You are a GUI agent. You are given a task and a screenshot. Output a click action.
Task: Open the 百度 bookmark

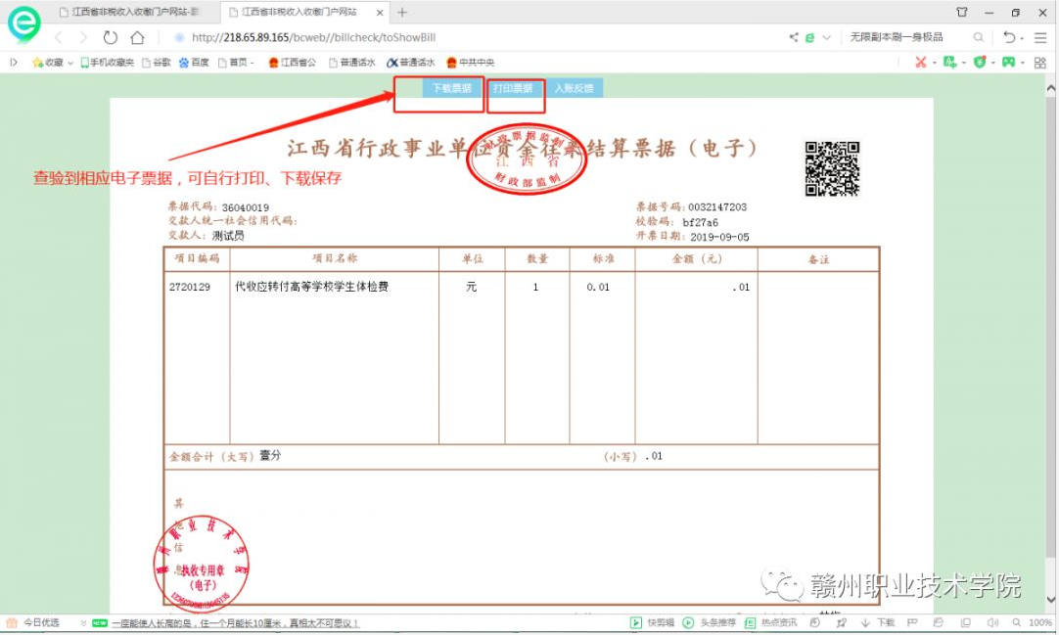(x=194, y=63)
